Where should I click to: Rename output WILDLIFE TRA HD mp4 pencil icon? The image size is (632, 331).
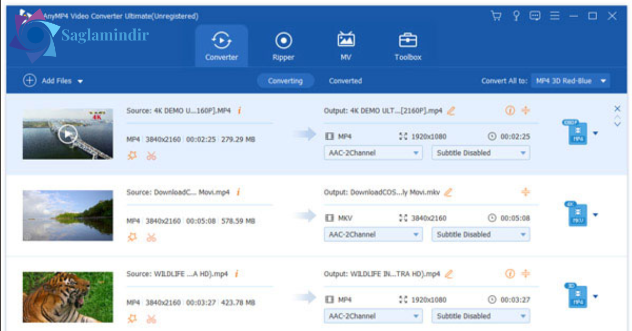(x=449, y=274)
